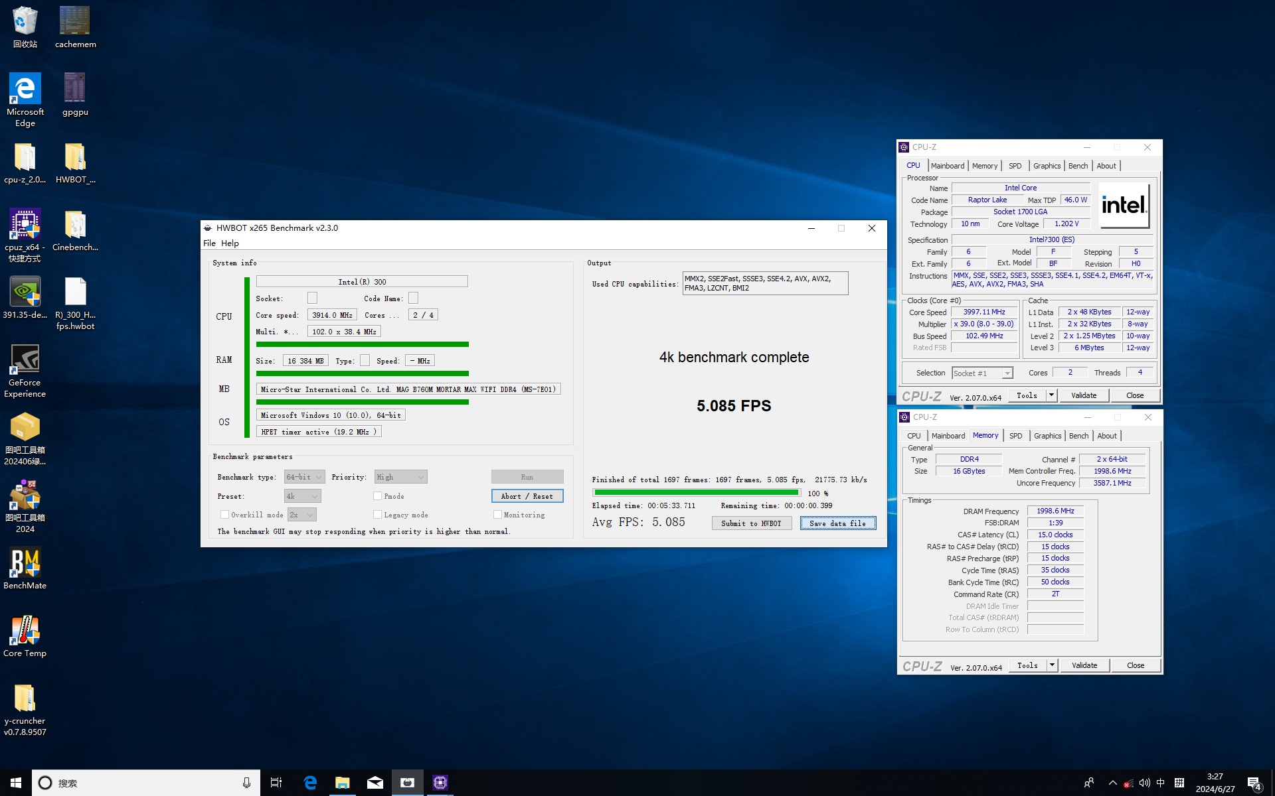Switch to About tab in lower CPU-Z
The image size is (1275, 796).
(1106, 436)
